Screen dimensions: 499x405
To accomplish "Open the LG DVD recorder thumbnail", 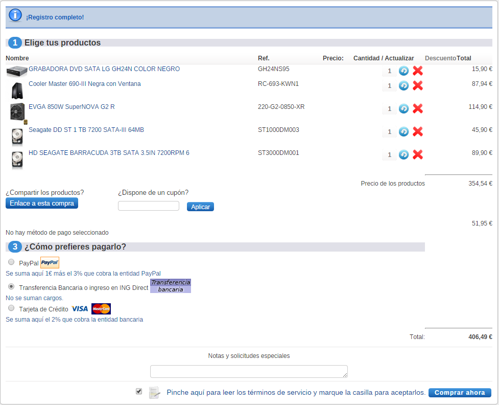I will click(17, 72).
